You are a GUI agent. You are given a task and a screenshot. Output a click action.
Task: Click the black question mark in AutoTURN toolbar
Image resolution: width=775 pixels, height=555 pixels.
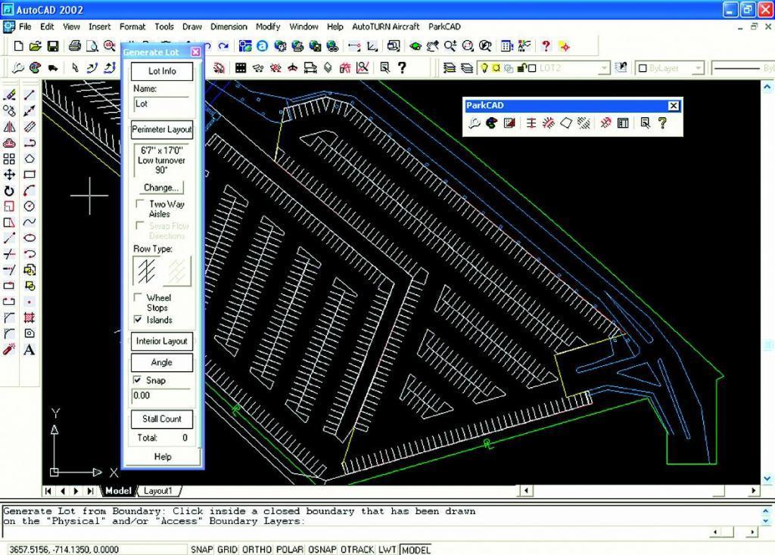coord(402,68)
